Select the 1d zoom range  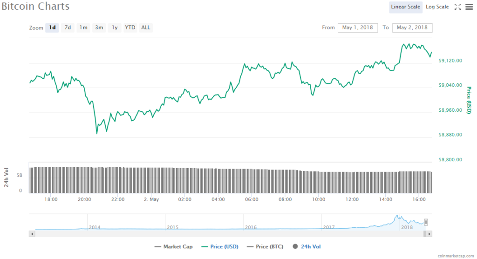pyautogui.click(x=53, y=27)
